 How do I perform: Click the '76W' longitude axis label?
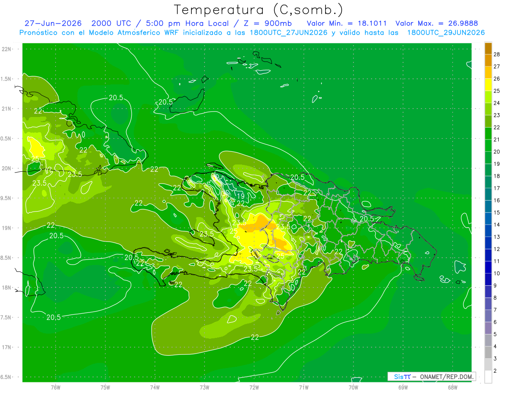coord(55,387)
